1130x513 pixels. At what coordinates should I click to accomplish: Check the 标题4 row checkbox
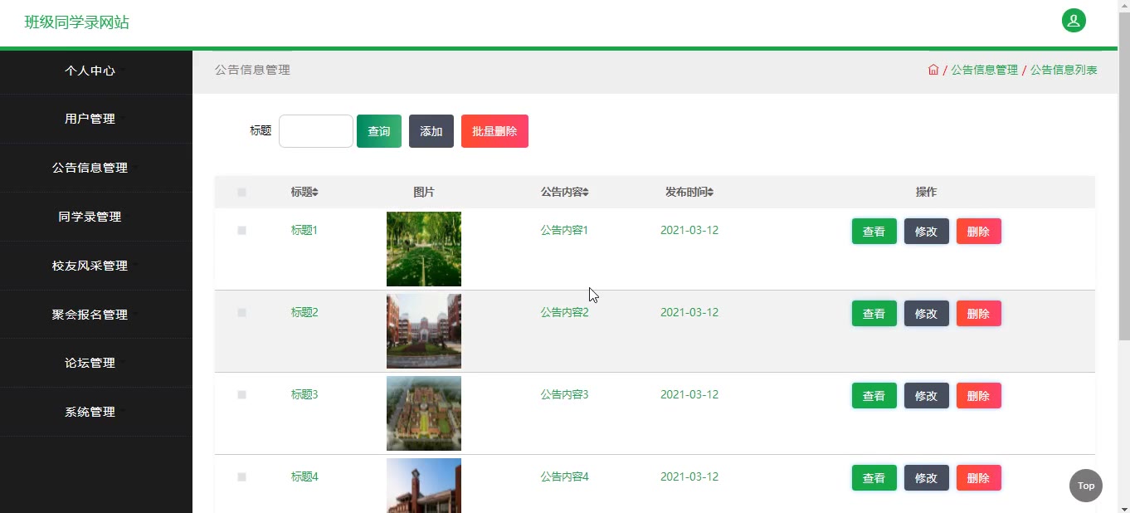[x=241, y=477]
